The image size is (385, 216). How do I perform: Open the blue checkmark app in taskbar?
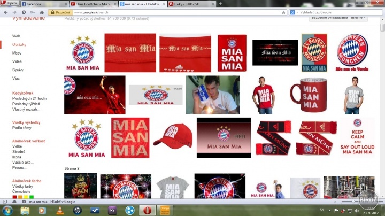95,211
